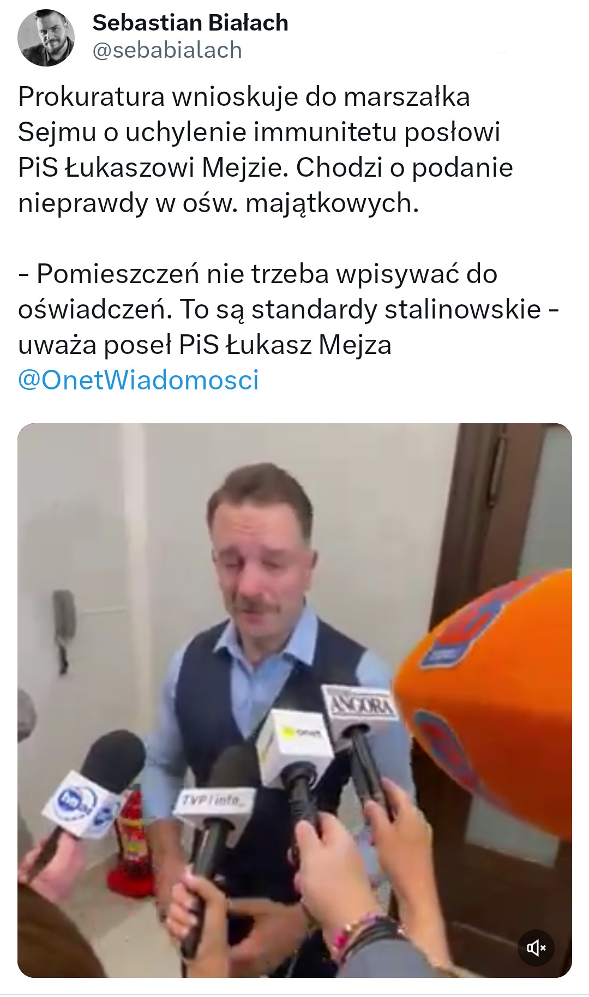Play the embedded interview video

(x=294, y=700)
